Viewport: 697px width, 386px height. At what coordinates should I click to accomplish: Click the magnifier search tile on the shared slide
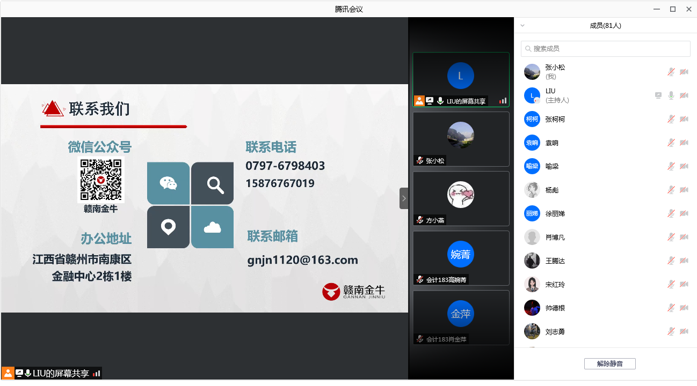(213, 183)
